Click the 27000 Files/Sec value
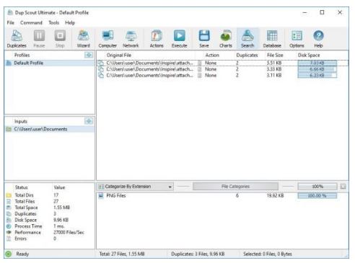 pos(69,233)
